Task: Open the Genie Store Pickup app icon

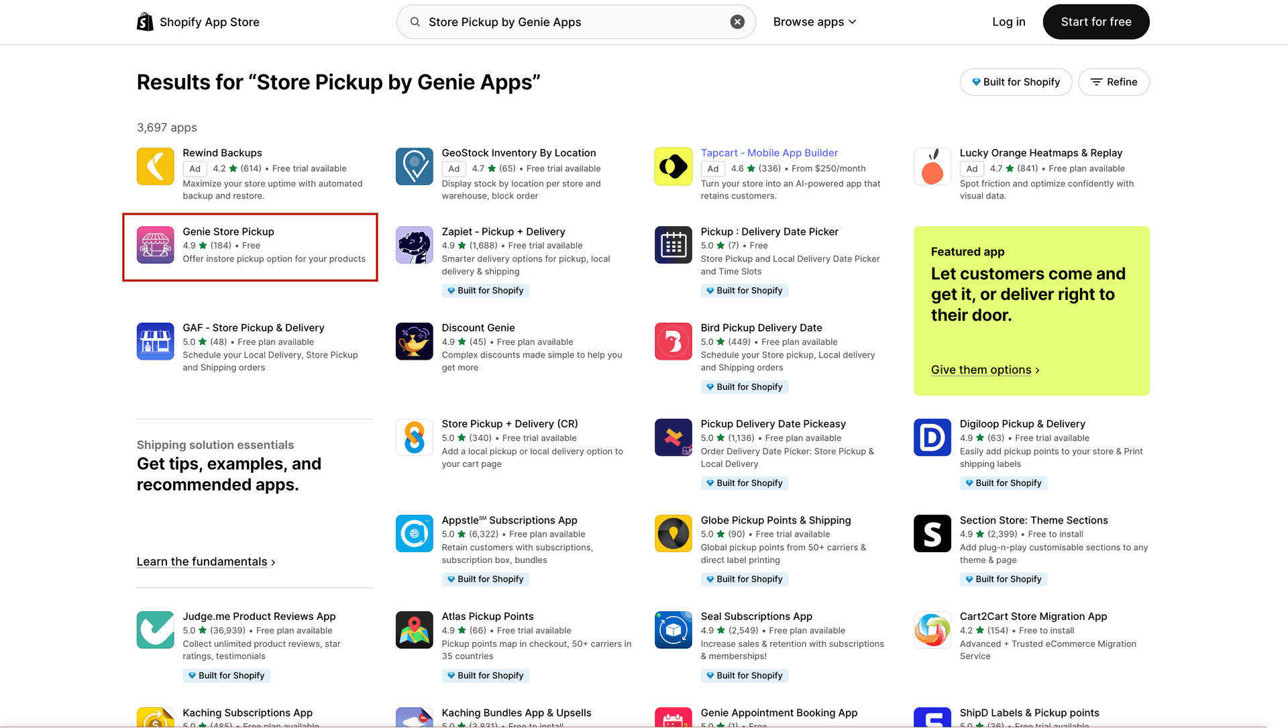Action: [155, 246]
